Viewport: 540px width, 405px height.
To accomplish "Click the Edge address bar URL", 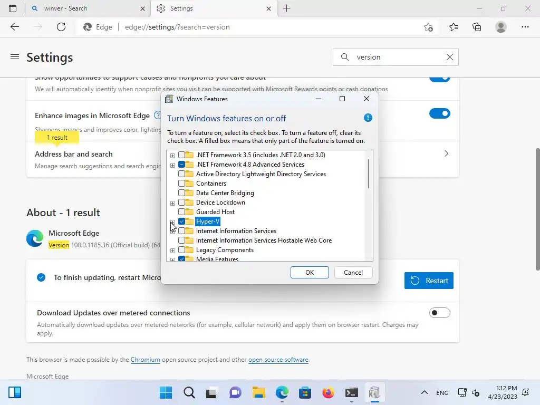I will [x=177, y=27].
